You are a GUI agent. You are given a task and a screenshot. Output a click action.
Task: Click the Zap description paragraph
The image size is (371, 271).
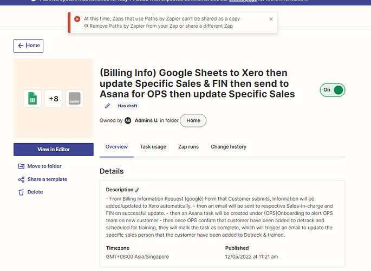[219, 217]
